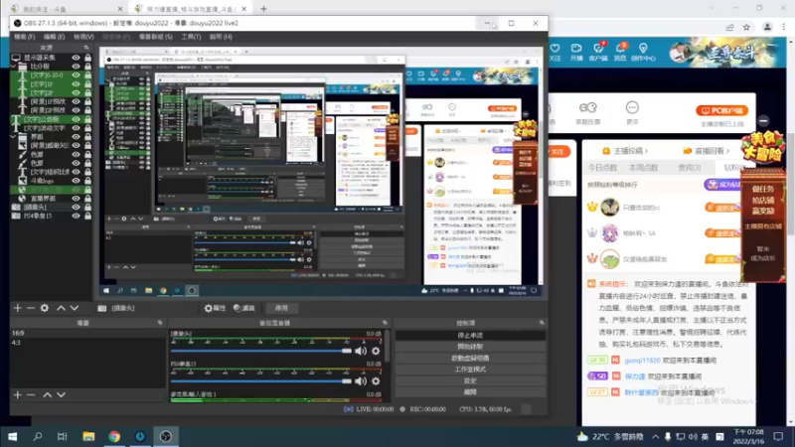Open 濾鏡 filters button in source toolbar

243,308
